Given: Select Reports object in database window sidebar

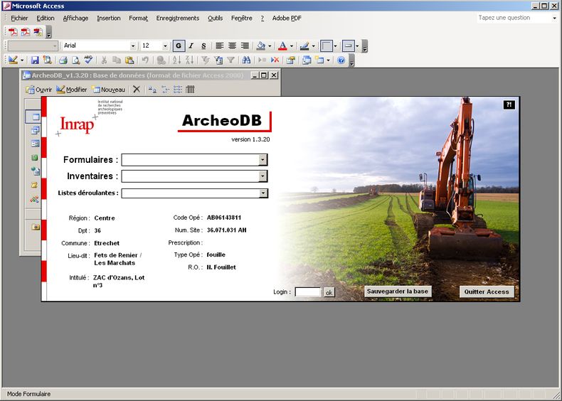Looking at the screenshot, I should point(35,158).
